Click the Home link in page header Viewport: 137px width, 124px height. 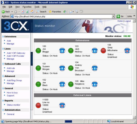pyautogui.click(x=120, y=21)
